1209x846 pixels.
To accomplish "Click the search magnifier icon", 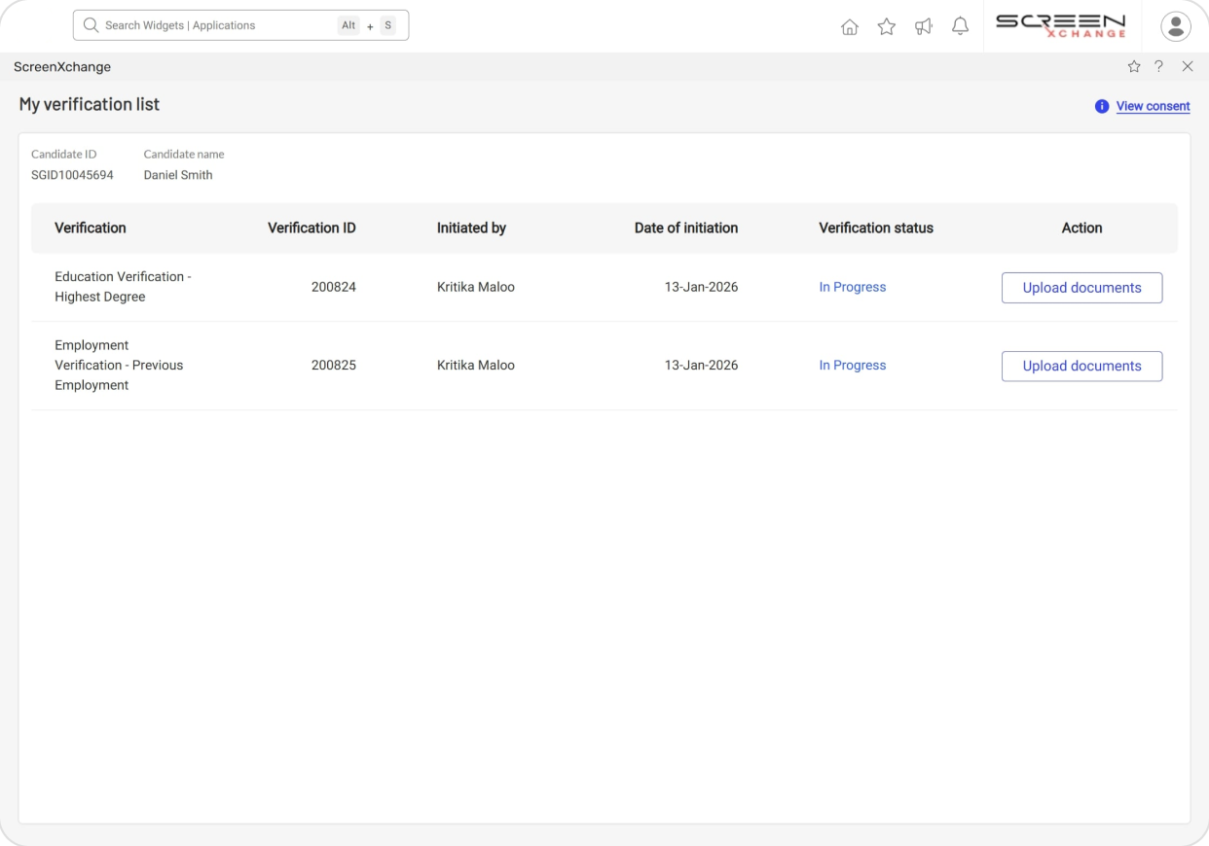I will pyautogui.click(x=91, y=25).
